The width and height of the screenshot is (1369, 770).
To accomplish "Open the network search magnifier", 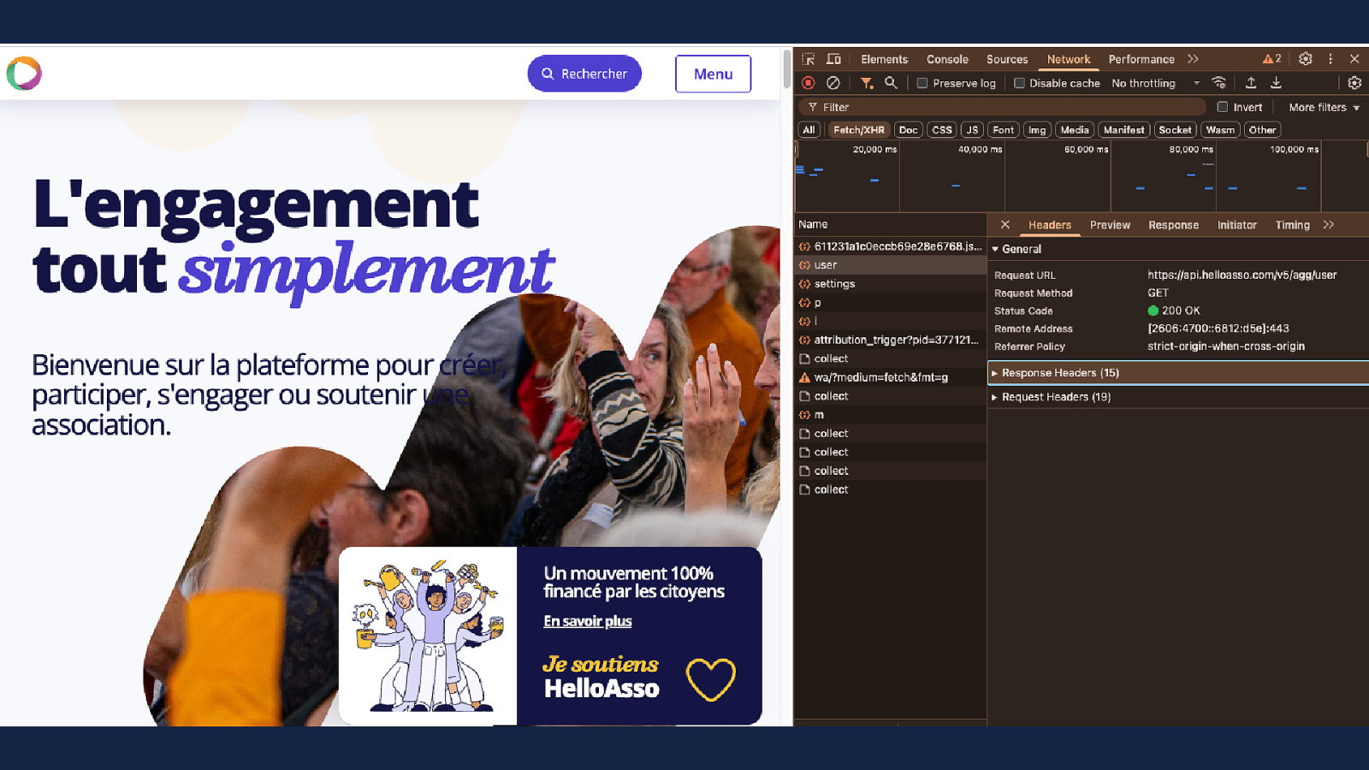I will (x=891, y=83).
